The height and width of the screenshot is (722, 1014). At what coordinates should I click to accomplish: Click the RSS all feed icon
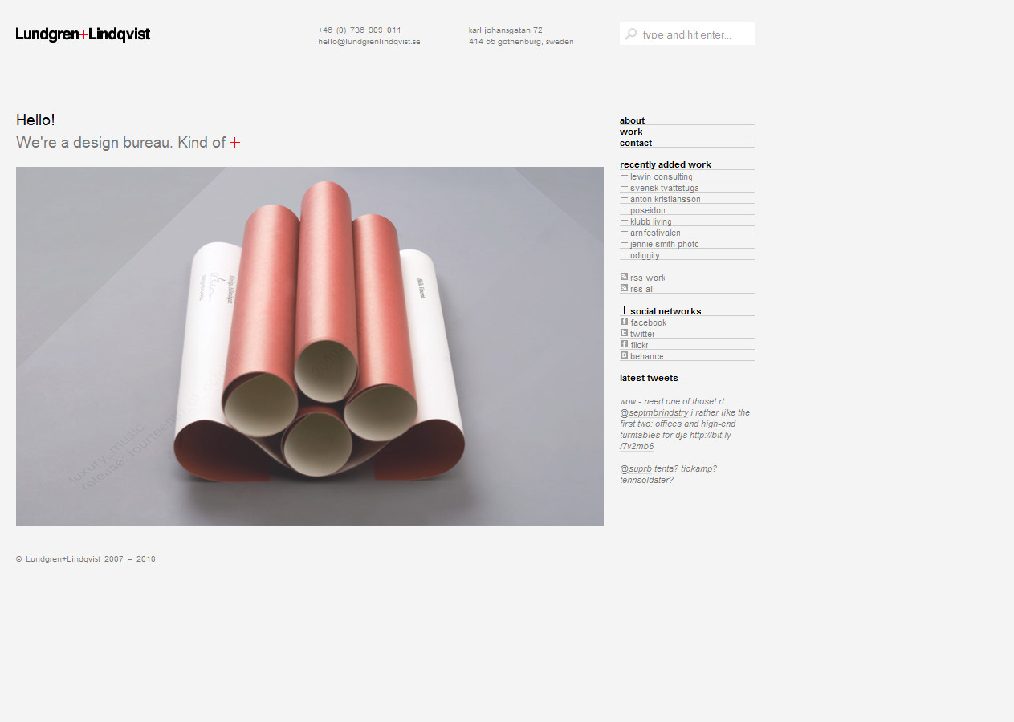tap(624, 288)
